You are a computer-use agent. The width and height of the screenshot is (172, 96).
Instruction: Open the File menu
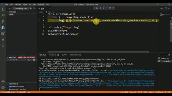(6, 4)
